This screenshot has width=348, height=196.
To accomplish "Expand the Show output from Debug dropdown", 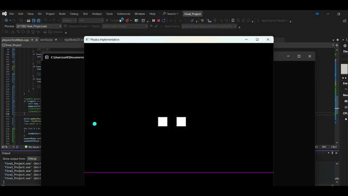I will point(34,159).
